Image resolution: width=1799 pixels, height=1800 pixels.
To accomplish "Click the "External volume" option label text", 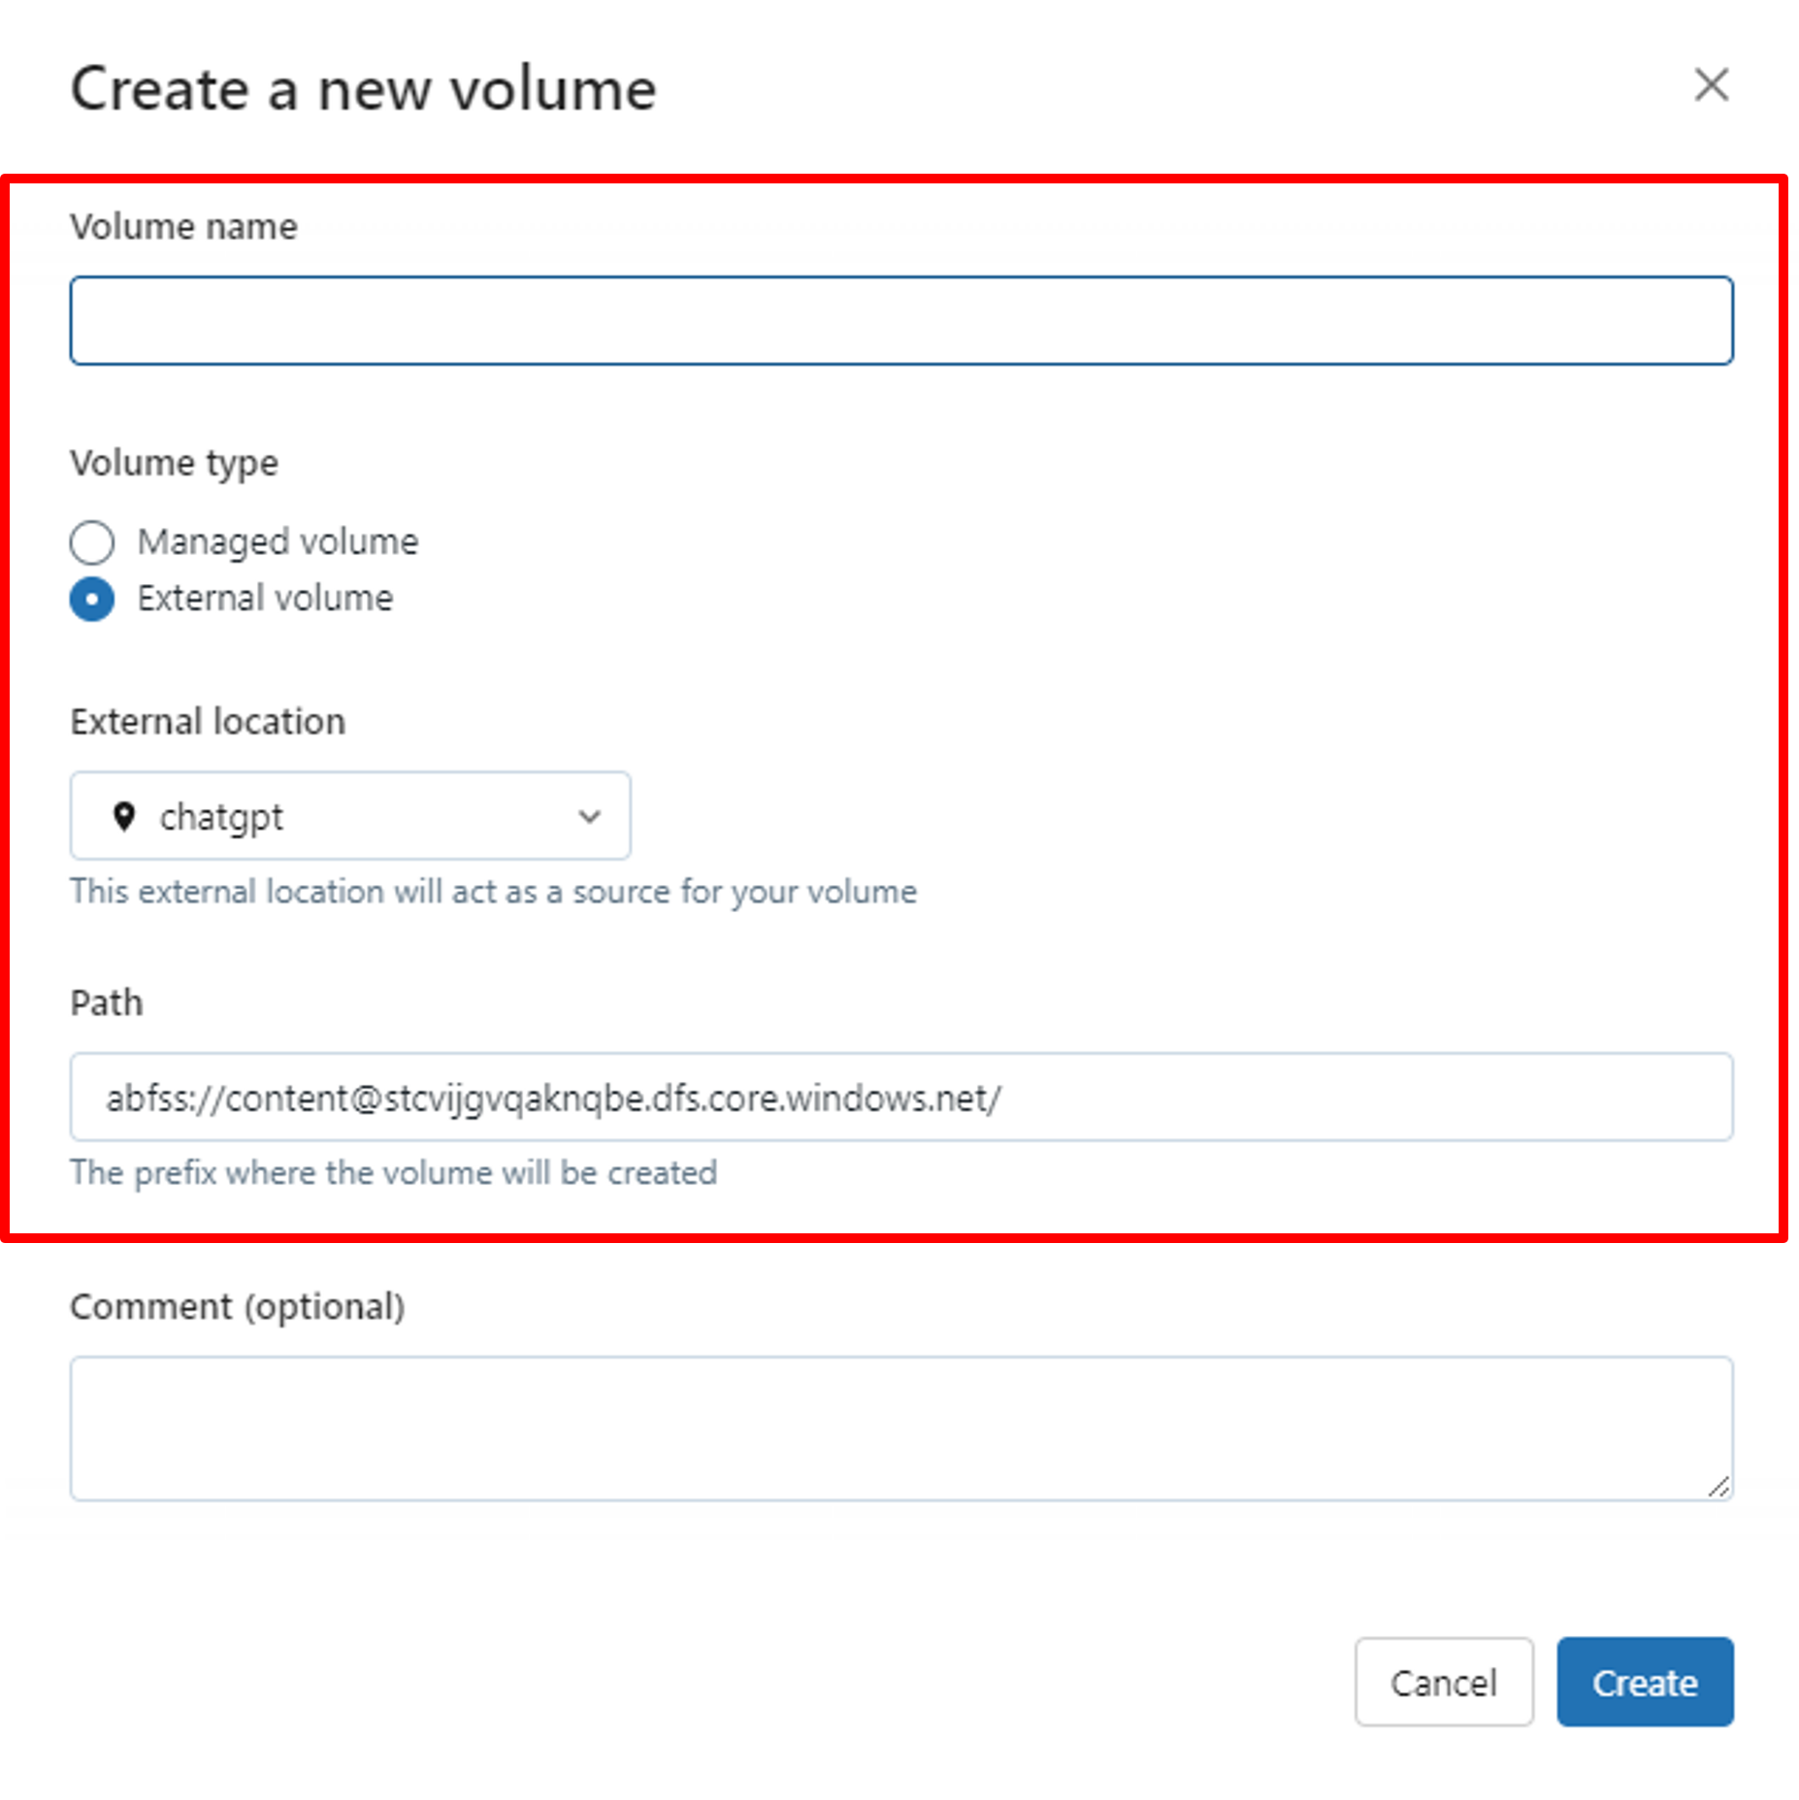I will [265, 599].
